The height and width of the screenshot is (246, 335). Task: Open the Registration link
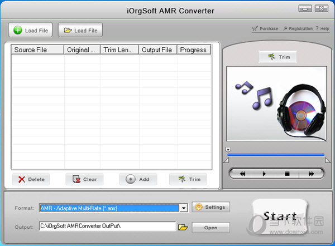pos(298,28)
